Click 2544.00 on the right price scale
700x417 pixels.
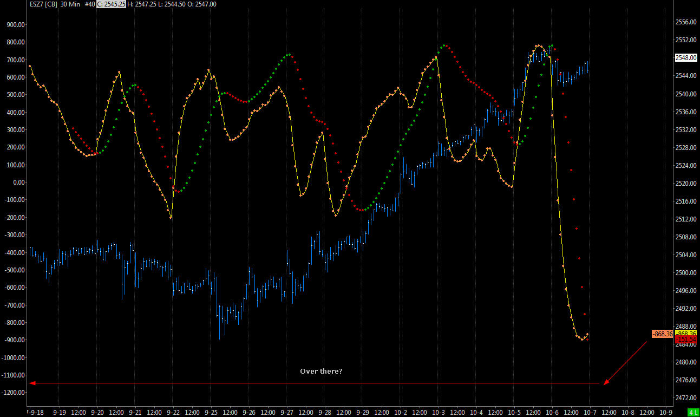pyautogui.click(x=685, y=76)
